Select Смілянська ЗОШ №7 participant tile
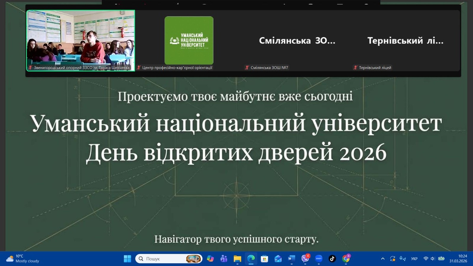The height and width of the screenshot is (266, 473). [x=297, y=41]
